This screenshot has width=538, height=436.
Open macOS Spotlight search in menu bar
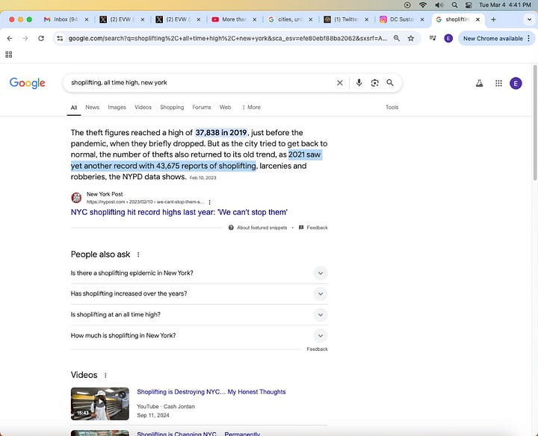(454, 4)
